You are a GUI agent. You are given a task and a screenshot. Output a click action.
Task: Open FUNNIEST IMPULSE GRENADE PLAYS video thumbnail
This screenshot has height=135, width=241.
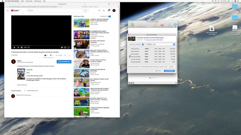click(x=81, y=23)
